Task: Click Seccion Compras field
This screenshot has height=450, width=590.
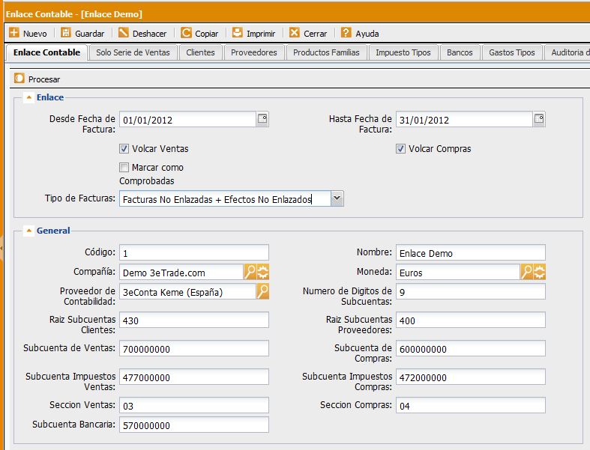Action: tap(471, 406)
